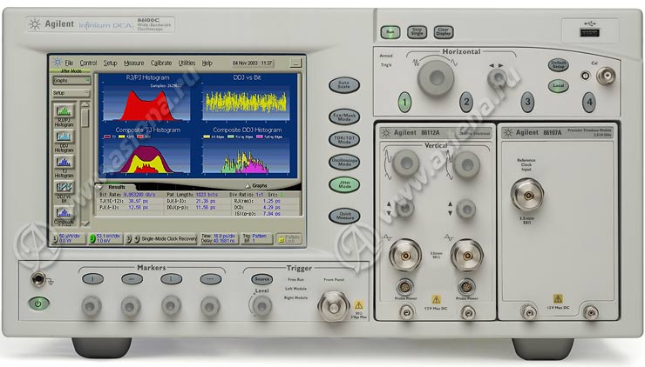
Task: Push the Oscilloscope Mode key
Action: coord(344,162)
